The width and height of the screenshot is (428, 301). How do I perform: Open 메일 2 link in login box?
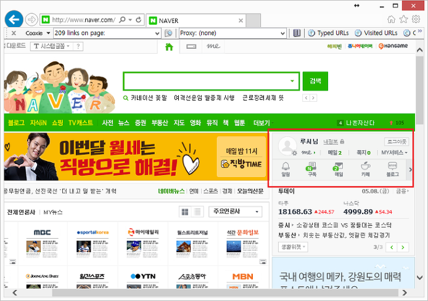tap(335, 152)
